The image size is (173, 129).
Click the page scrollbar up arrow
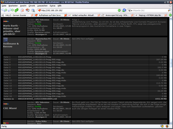pos(171,19)
